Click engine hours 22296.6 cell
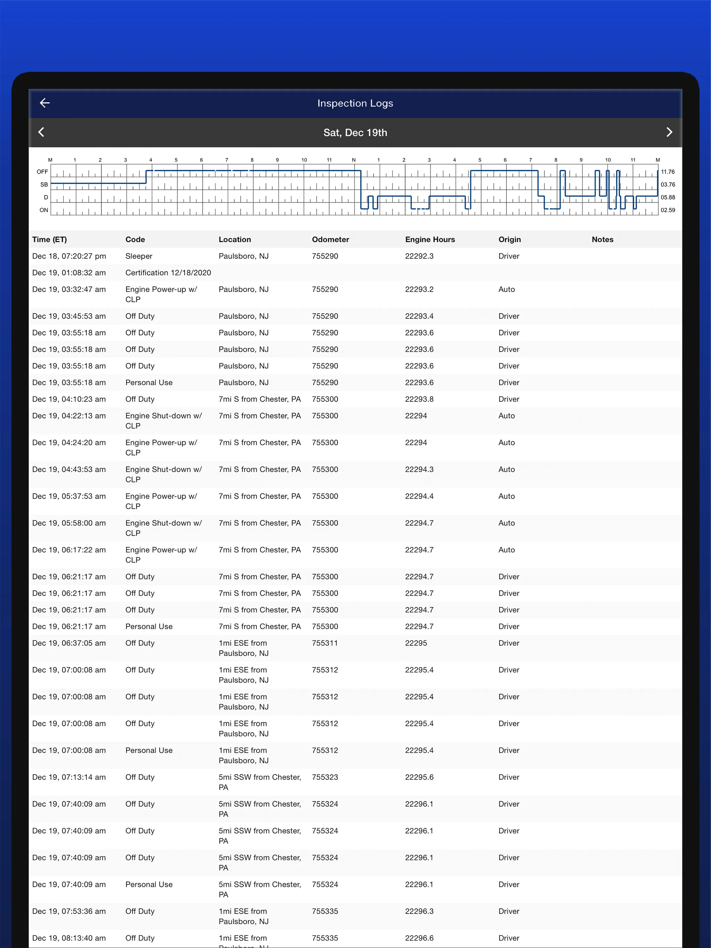711x948 pixels. (x=419, y=938)
